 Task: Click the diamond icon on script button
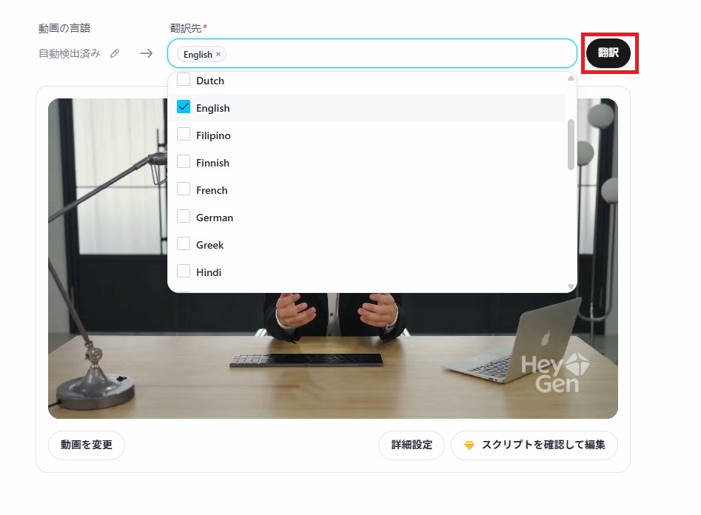click(x=469, y=445)
